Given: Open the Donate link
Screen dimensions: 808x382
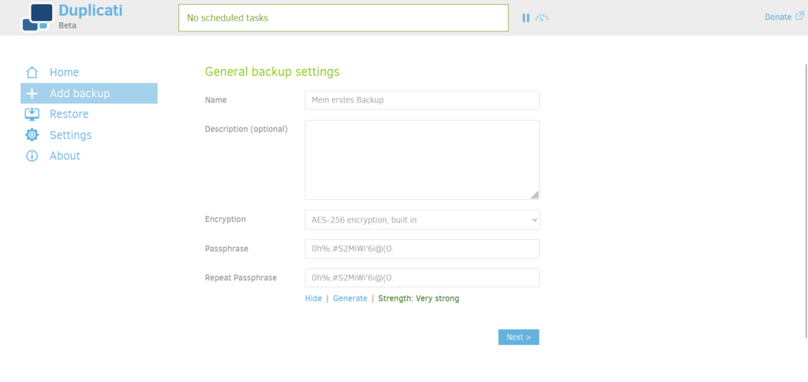Looking at the screenshot, I should (x=777, y=17).
